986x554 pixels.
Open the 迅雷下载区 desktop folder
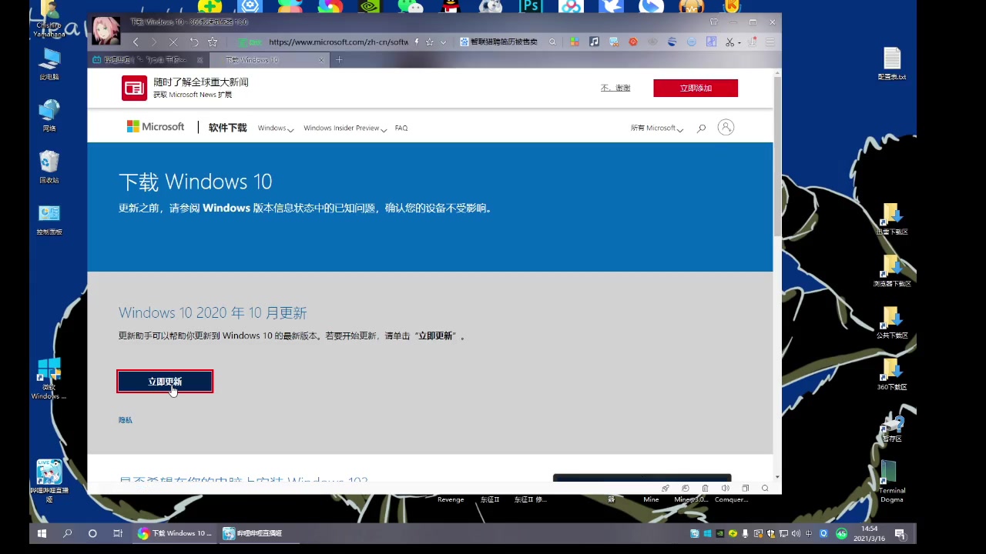(892, 219)
